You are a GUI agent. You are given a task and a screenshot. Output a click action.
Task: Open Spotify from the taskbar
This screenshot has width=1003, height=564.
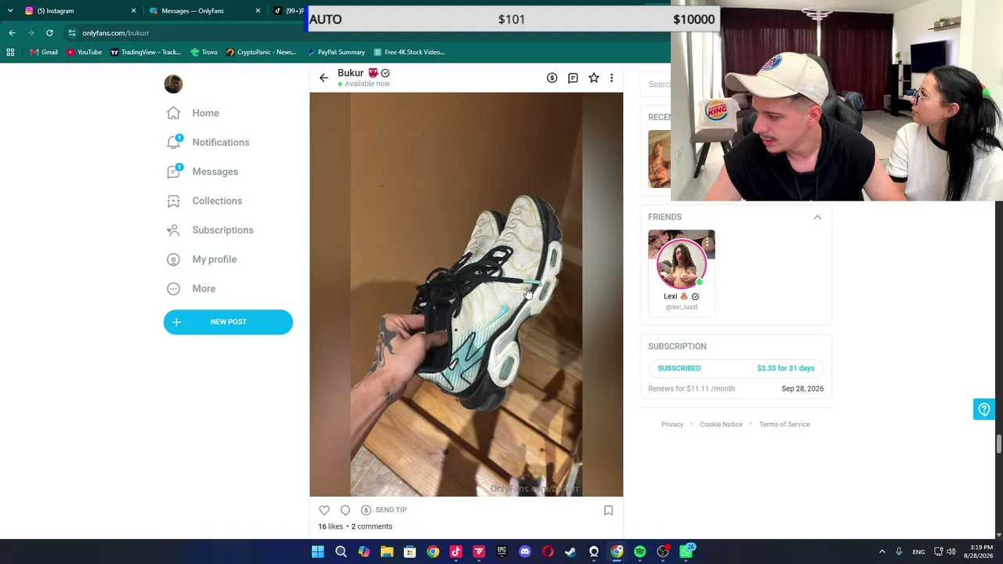tap(640, 551)
